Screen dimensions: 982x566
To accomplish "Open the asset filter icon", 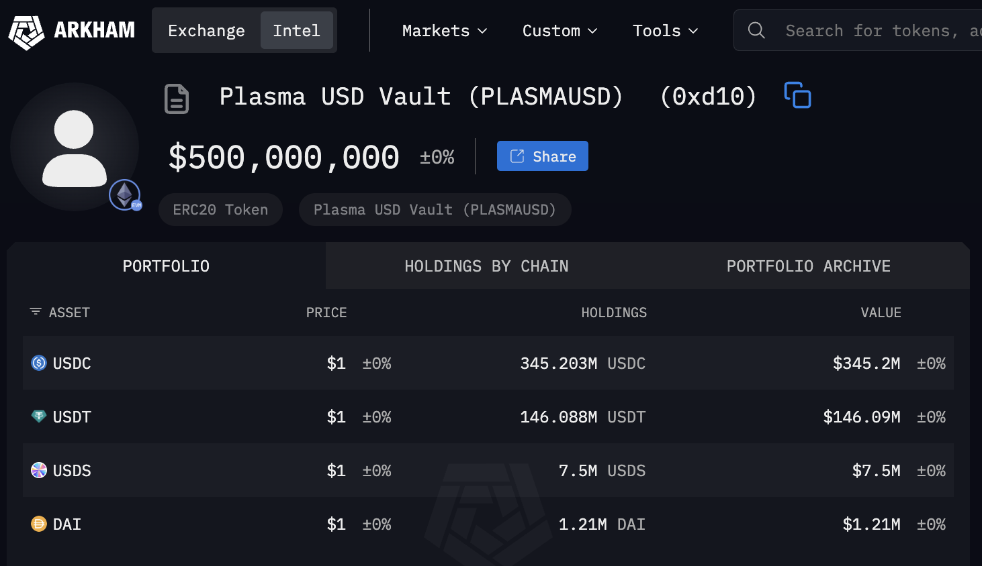I will pos(35,312).
